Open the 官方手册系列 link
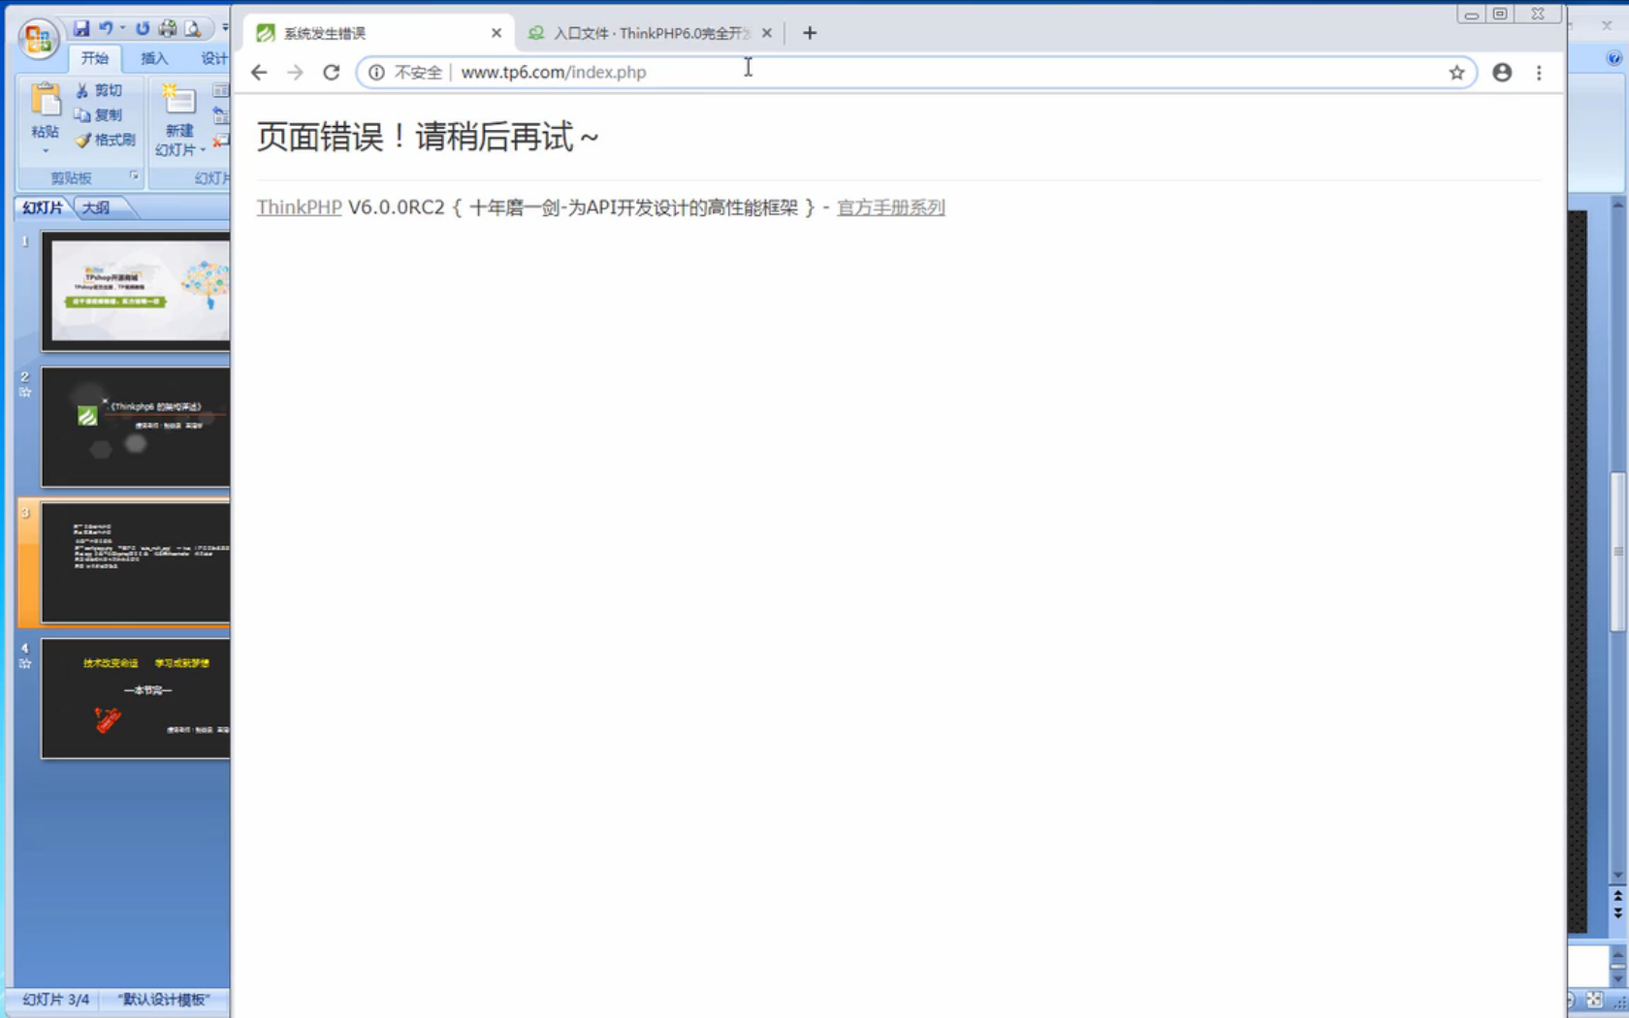The image size is (1629, 1018). coord(890,207)
